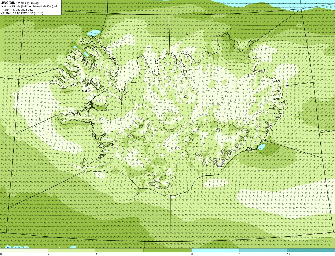Click the IT: Sun. 18. 05. 2025 06Z line

coord(16,9)
